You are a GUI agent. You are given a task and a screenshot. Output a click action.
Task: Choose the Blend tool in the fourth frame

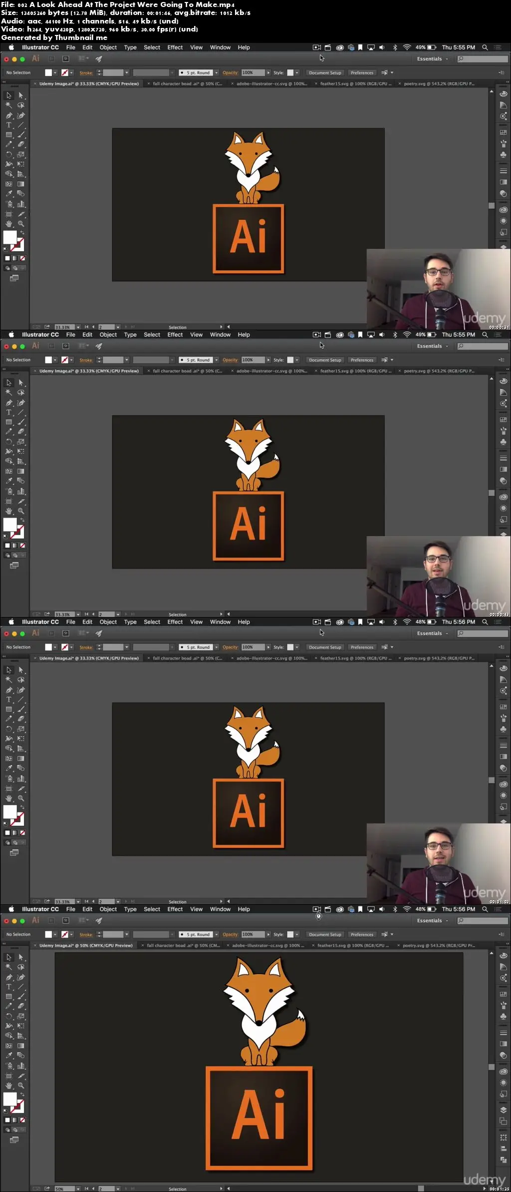click(21, 1055)
